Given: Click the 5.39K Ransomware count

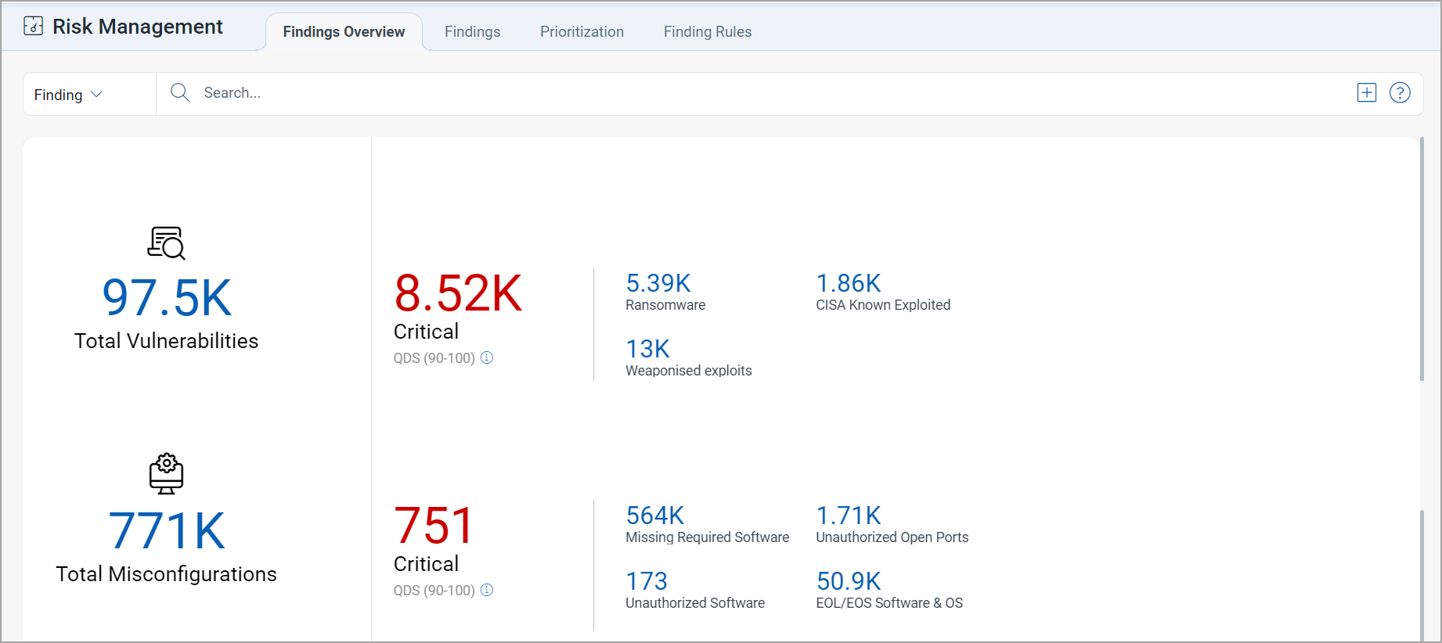Looking at the screenshot, I should coord(658,282).
